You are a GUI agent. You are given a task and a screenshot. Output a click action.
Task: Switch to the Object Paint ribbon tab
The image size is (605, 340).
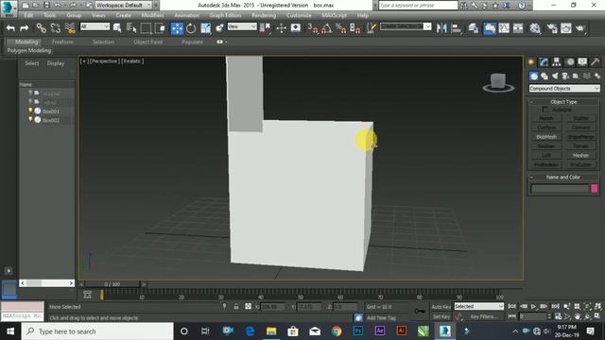coord(148,42)
